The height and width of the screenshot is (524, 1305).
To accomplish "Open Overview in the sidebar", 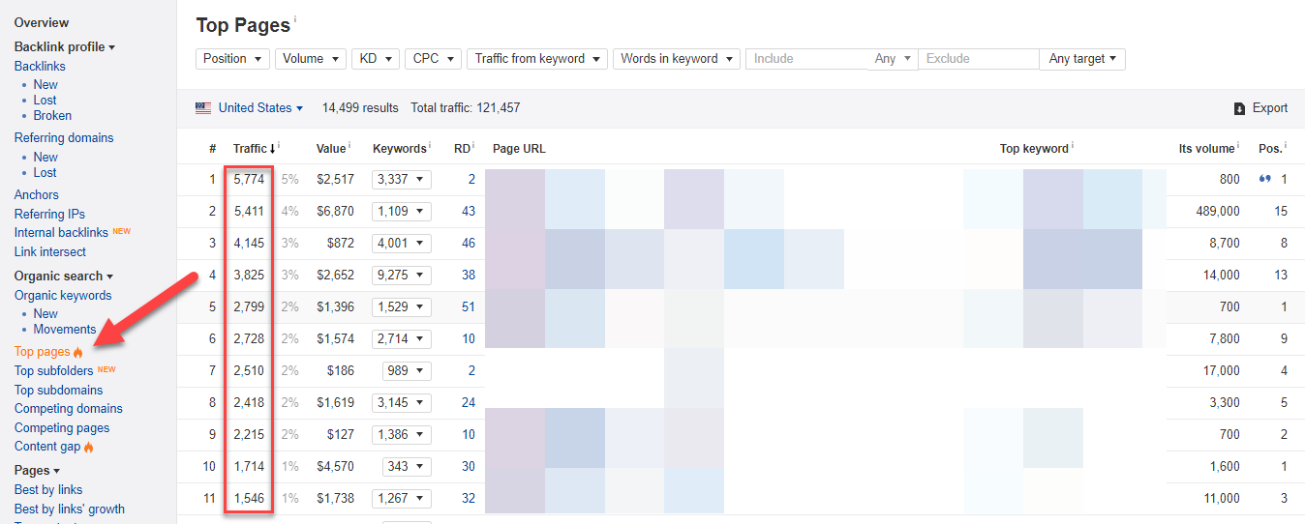I will (42, 22).
